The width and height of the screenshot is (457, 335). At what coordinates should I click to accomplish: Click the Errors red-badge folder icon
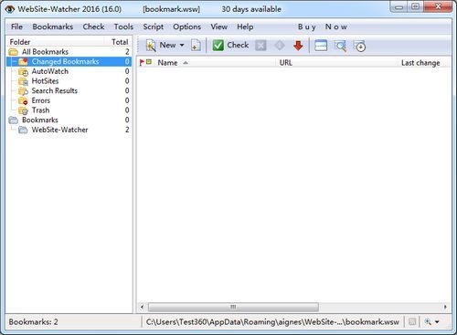(23, 100)
